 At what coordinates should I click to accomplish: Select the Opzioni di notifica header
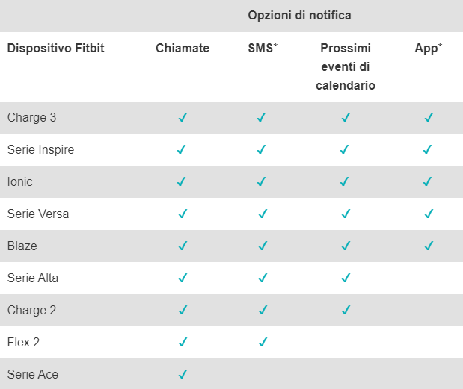click(299, 16)
